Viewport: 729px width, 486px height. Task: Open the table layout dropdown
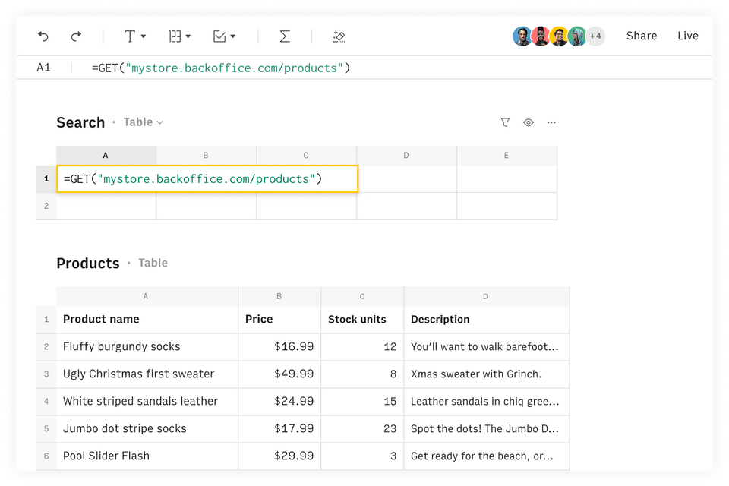(x=180, y=36)
